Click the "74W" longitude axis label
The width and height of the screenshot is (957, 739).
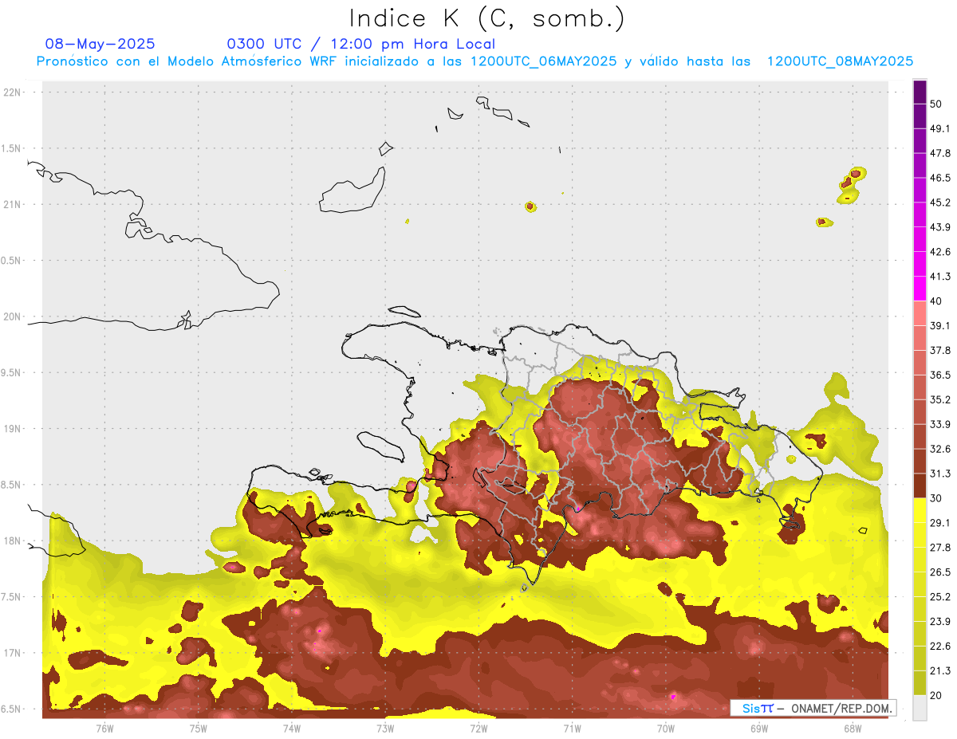coord(292,729)
